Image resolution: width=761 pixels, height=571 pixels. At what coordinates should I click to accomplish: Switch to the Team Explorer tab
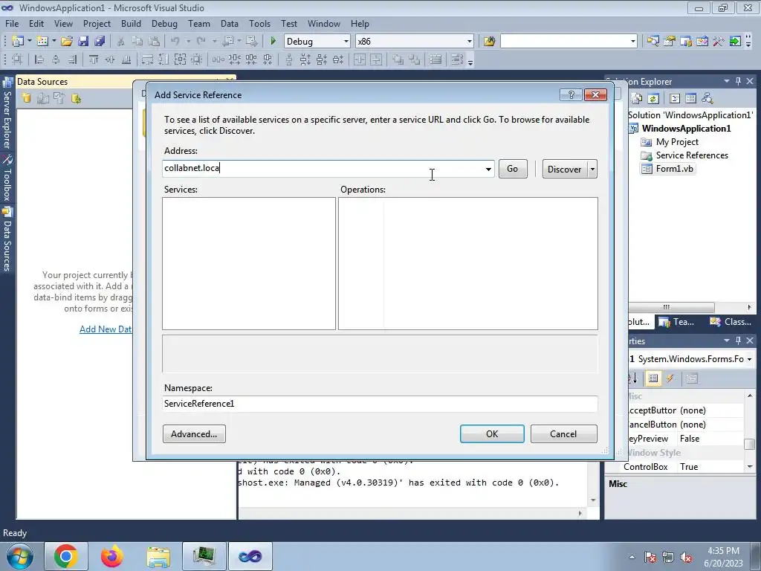pyautogui.click(x=676, y=321)
